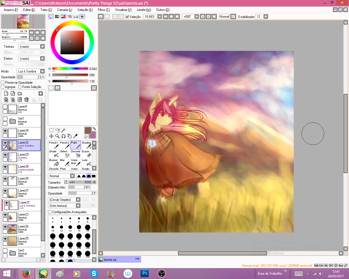Create a new layer set folder

coord(20,93)
